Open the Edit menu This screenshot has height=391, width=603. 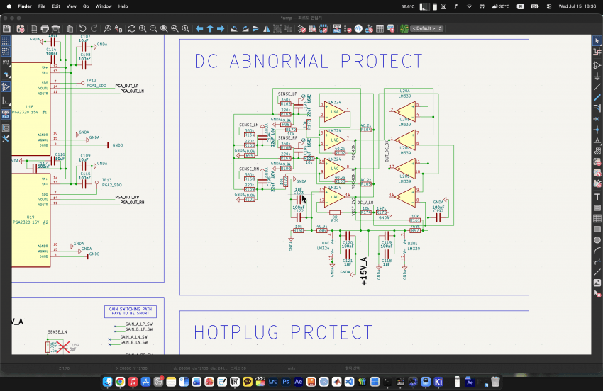pyautogui.click(x=56, y=6)
